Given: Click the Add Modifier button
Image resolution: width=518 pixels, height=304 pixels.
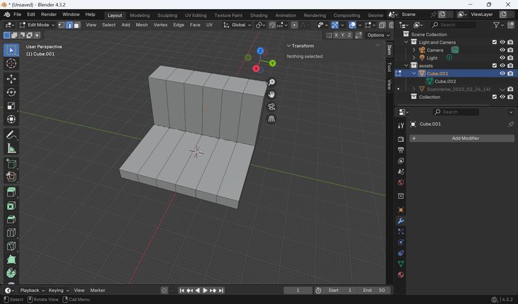Looking at the screenshot, I should tap(462, 138).
